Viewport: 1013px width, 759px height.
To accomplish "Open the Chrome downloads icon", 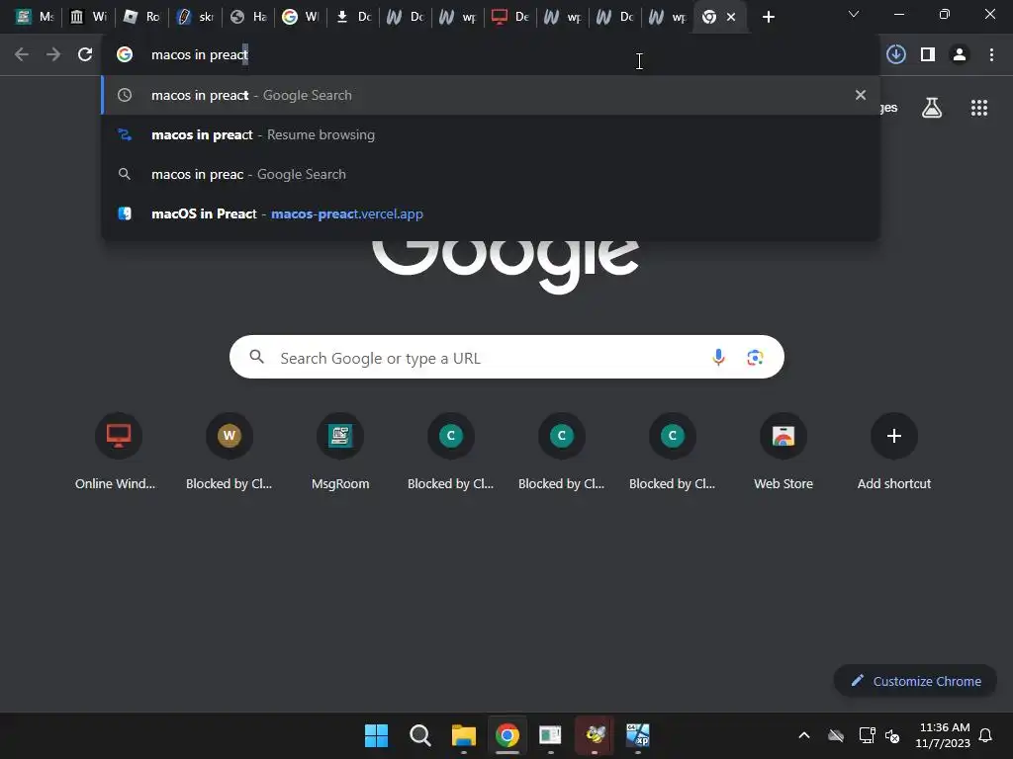I will (895, 55).
